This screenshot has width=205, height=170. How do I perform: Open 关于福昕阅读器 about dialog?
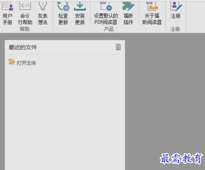pyautogui.click(x=152, y=13)
